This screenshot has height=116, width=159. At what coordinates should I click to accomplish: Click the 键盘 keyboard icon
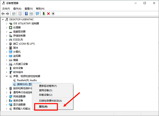tap(11, 60)
